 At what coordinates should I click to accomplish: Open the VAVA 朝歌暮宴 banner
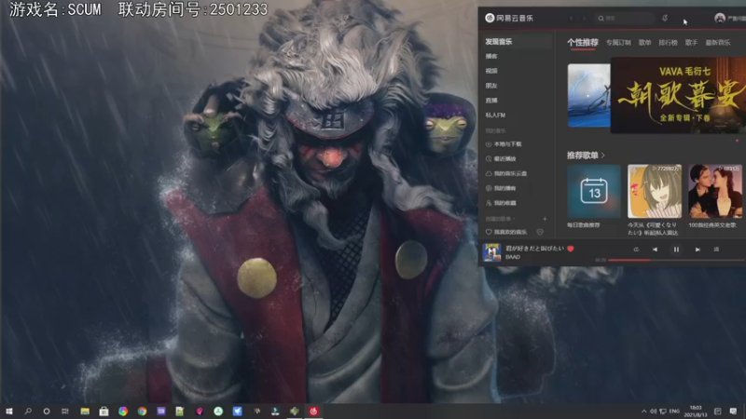[678, 95]
